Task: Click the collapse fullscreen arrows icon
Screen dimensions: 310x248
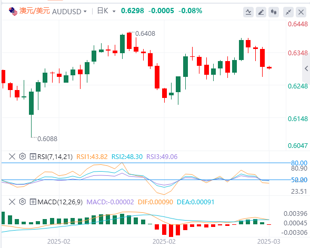Action: (288, 12)
